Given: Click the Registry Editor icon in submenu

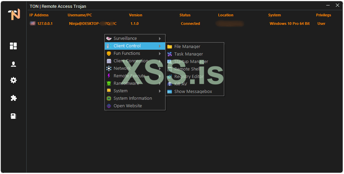Looking at the screenshot, I should [x=170, y=77].
